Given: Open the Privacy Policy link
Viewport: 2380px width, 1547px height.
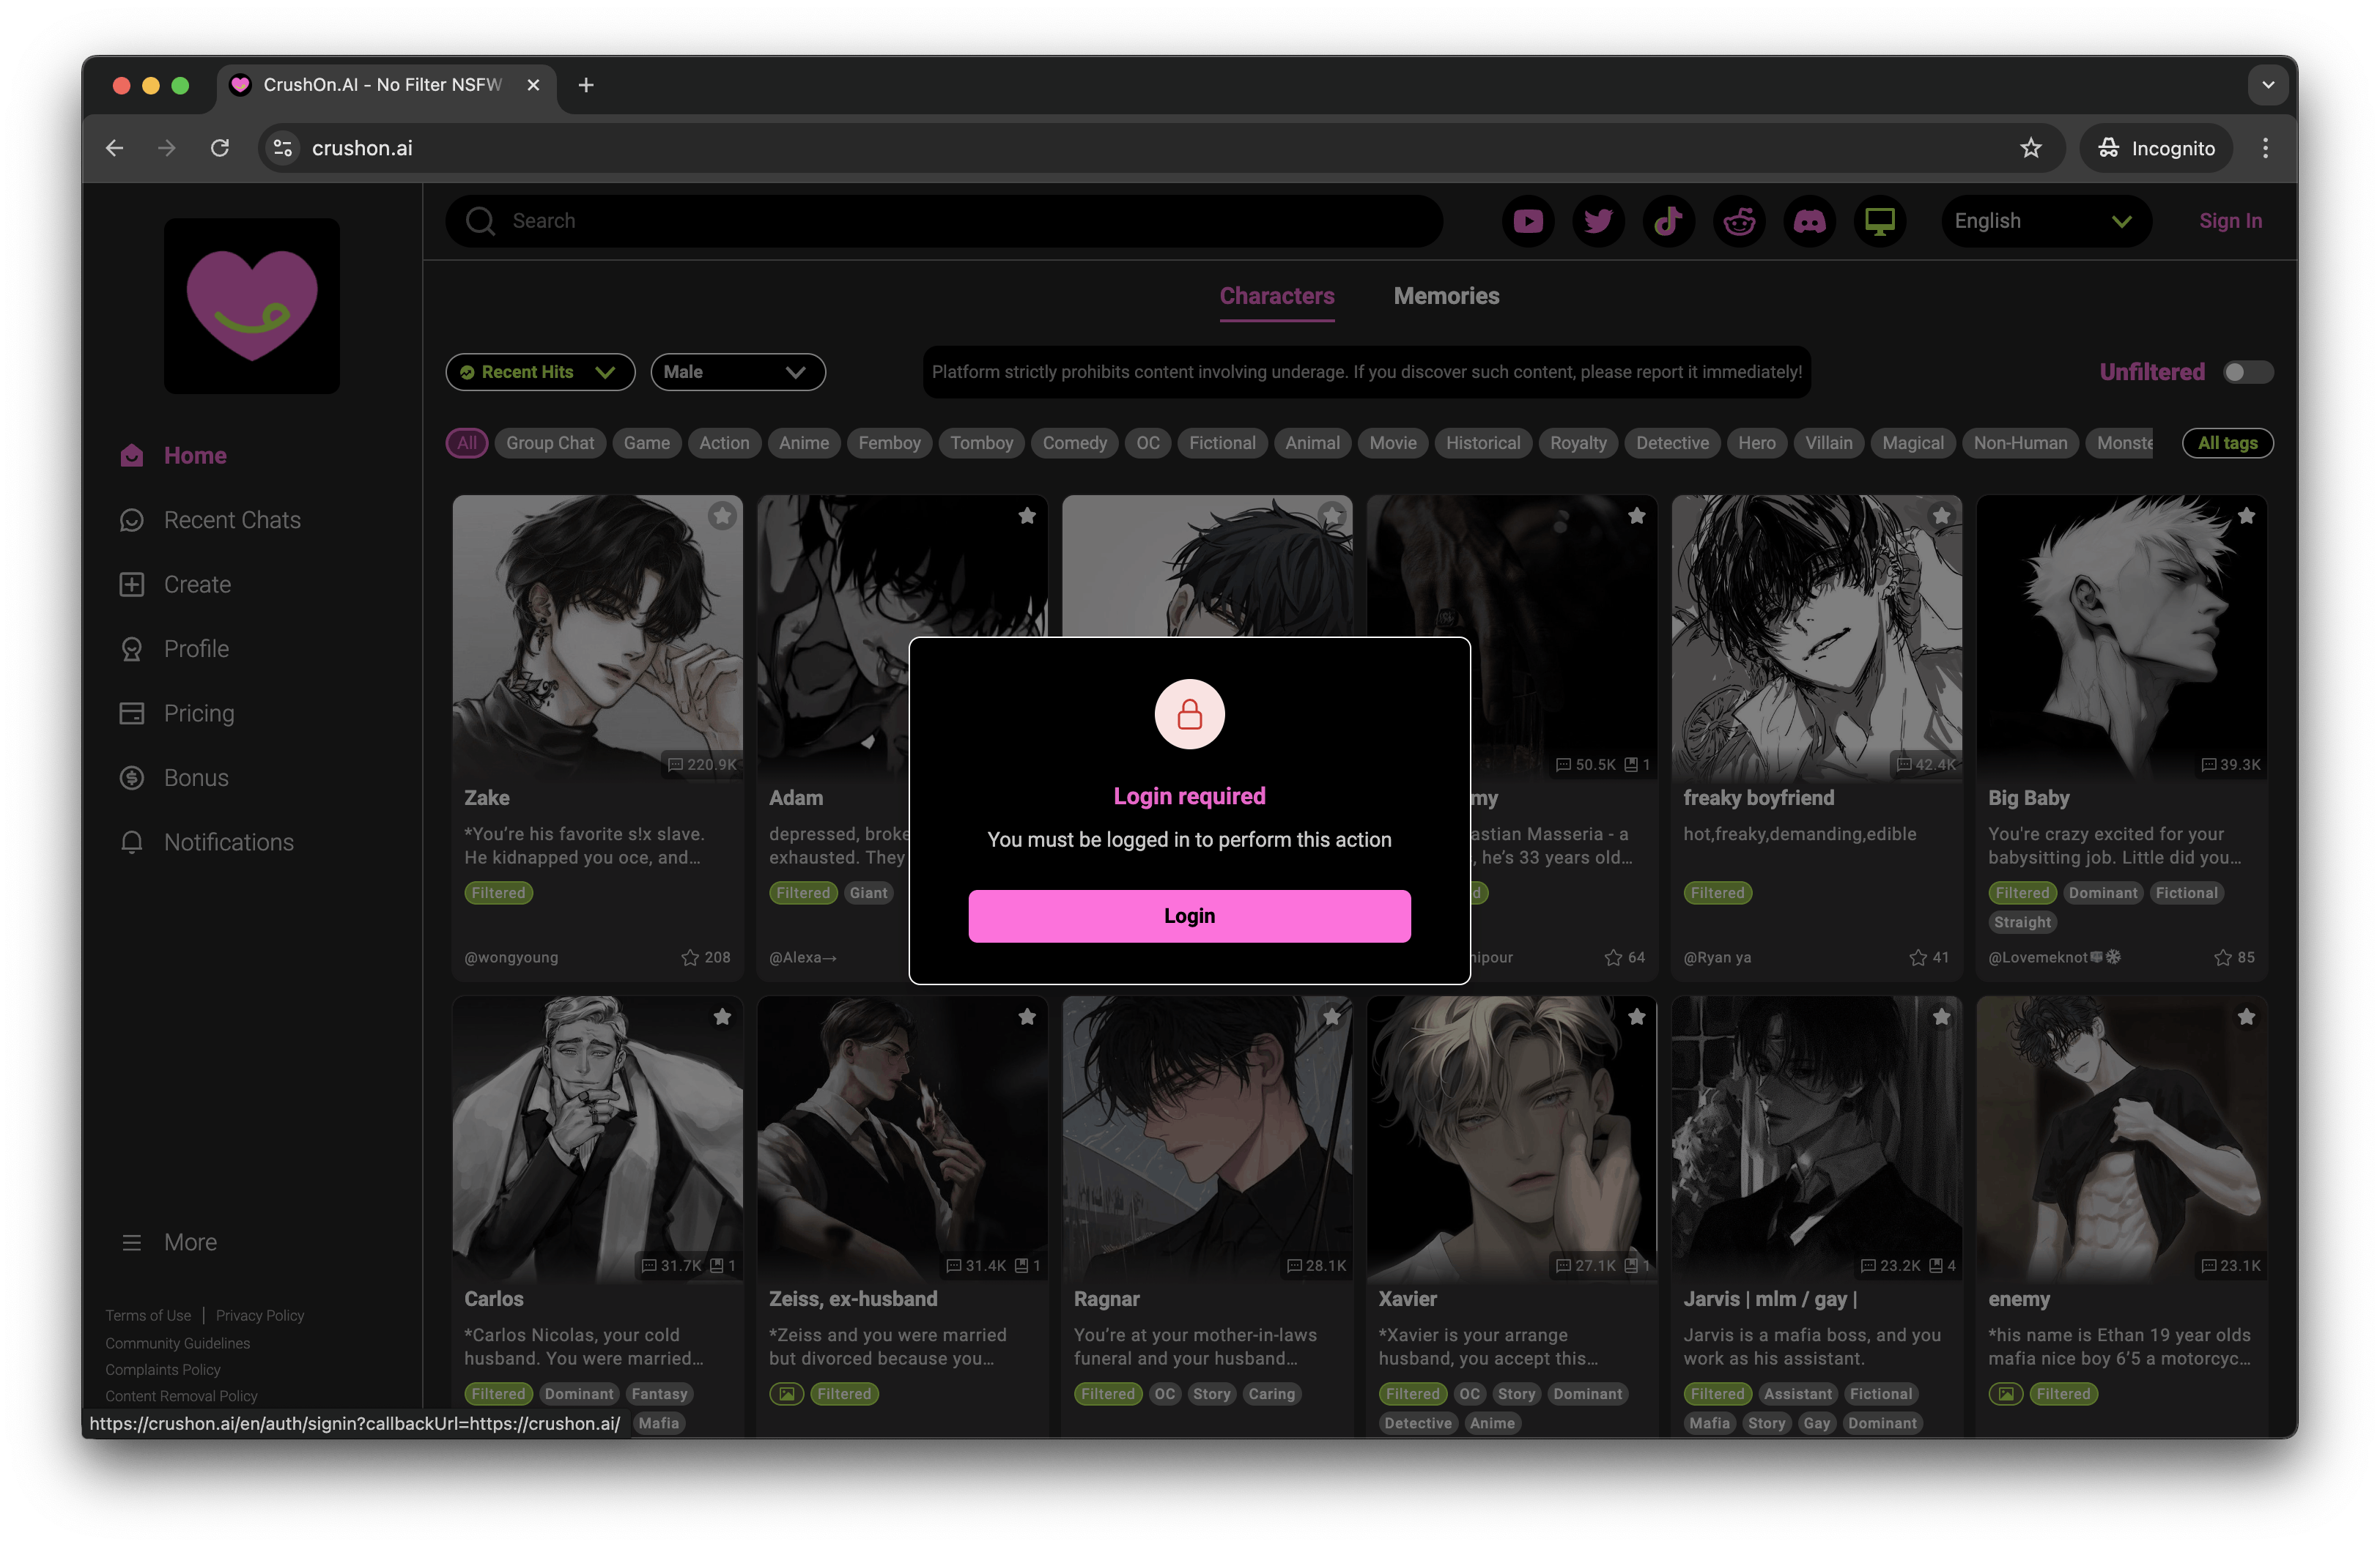Looking at the screenshot, I should point(259,1314).
